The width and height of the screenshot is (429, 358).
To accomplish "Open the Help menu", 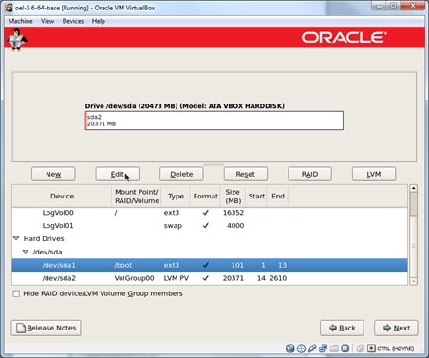I will tap(99, 21).
